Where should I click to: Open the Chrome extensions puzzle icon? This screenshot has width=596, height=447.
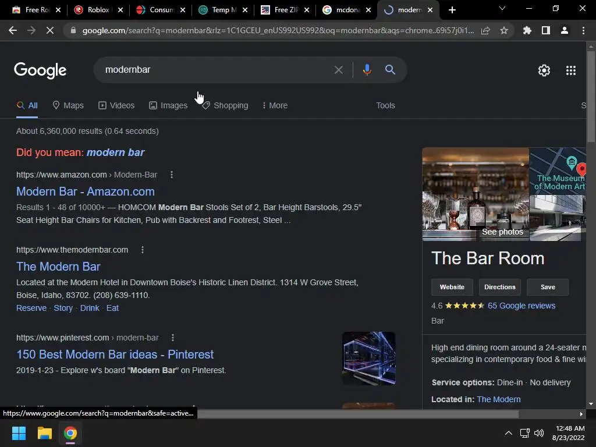[527, 30]
